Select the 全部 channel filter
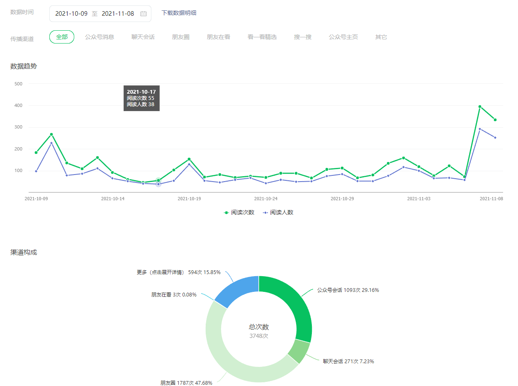The width and height of the screenshot is (518, 386). point(62,37)
